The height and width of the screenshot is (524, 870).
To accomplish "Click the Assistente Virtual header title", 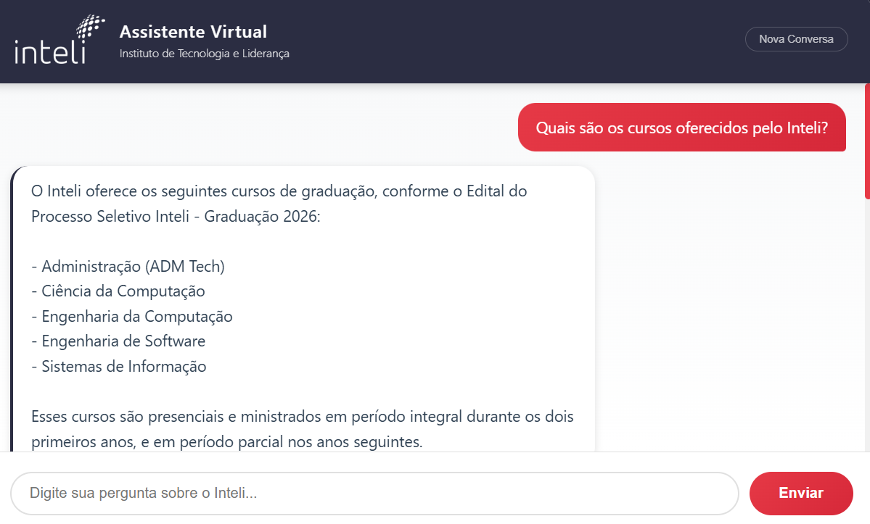I will coord(192,32).
